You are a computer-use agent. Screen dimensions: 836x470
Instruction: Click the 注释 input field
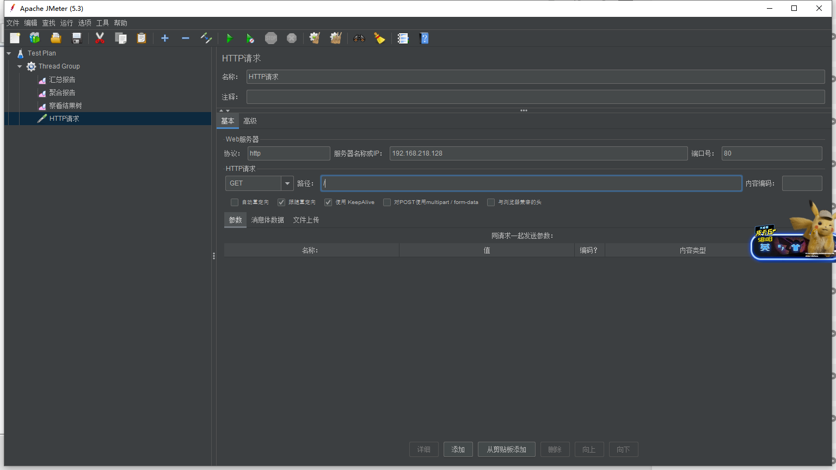pyautogui.click(x=536, y=97)
